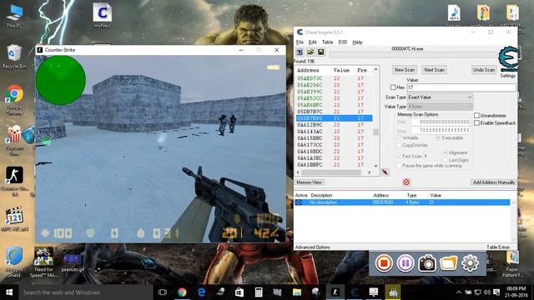The width and height of the screenshot is (534, 300).
Task: Click the Undo Scan button
Action: [484, 70]
